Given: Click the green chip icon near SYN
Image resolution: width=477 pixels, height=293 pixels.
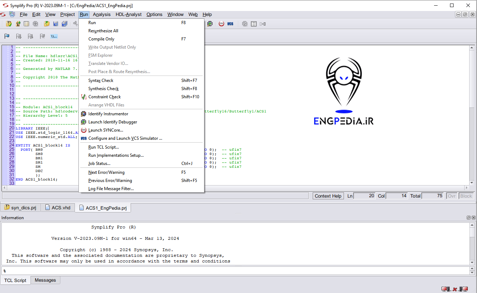Looking at the screenshot, I should coord(210,24).
